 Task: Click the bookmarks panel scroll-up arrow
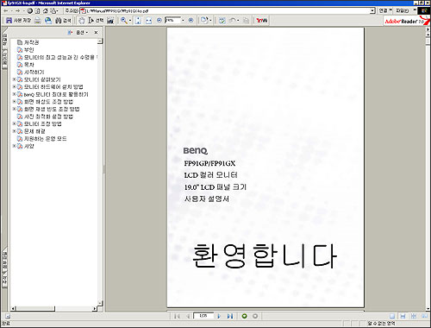[x=100, y=41]
